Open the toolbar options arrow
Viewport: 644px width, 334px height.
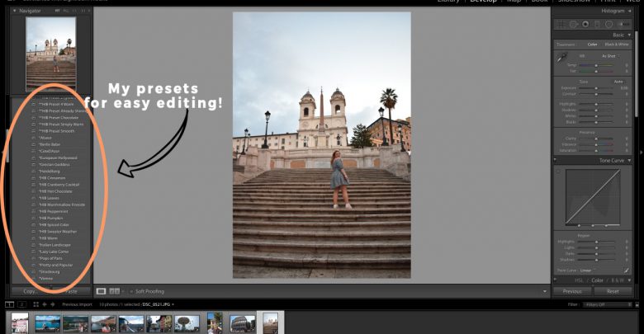click(545, 291)
